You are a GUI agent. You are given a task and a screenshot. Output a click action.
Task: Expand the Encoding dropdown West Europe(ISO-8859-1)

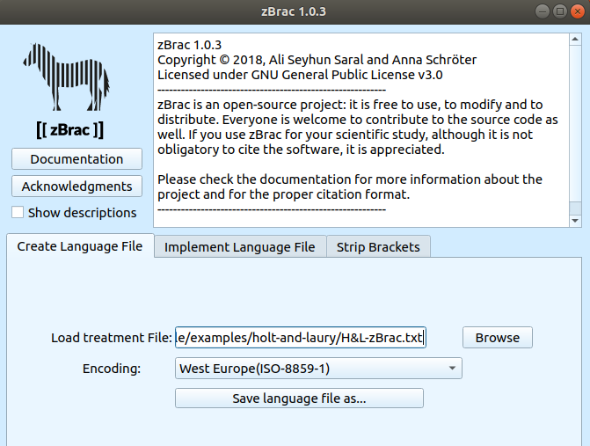click(318, 368)
